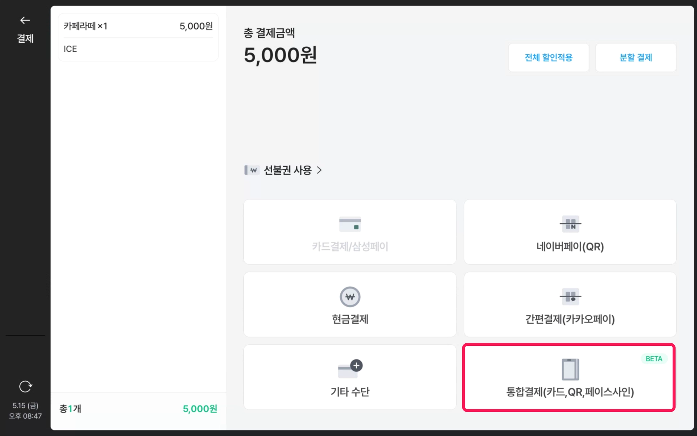The image size is (697, 436).
Task: Click the 카드결제/삼성페이 credit card icon
Action: (x=350, y=224)
